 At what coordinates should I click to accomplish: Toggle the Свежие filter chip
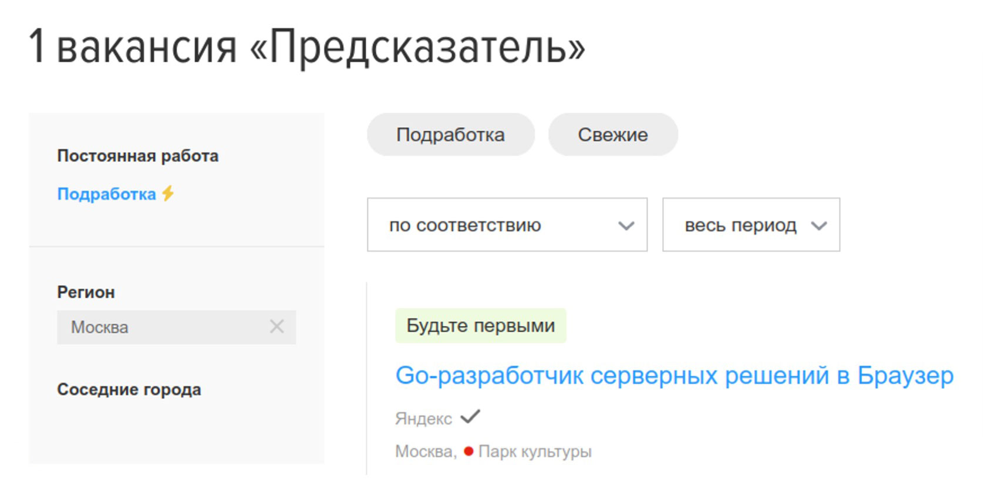tap(612, 134)
